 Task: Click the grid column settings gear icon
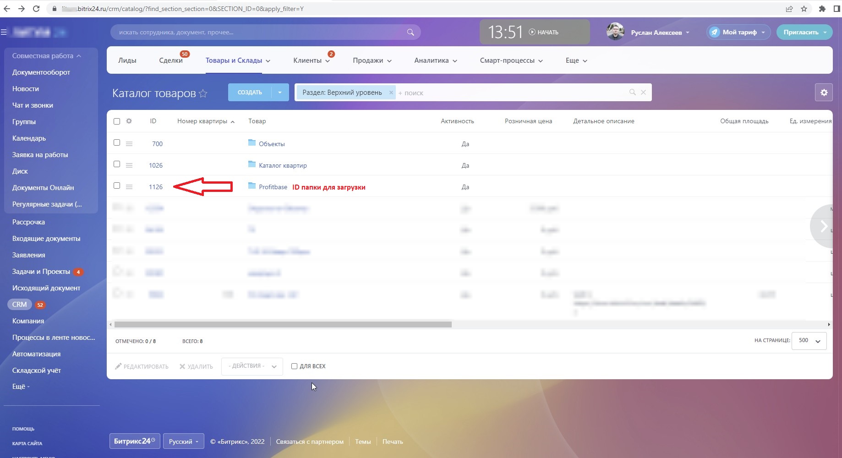[x=129, y=121]
